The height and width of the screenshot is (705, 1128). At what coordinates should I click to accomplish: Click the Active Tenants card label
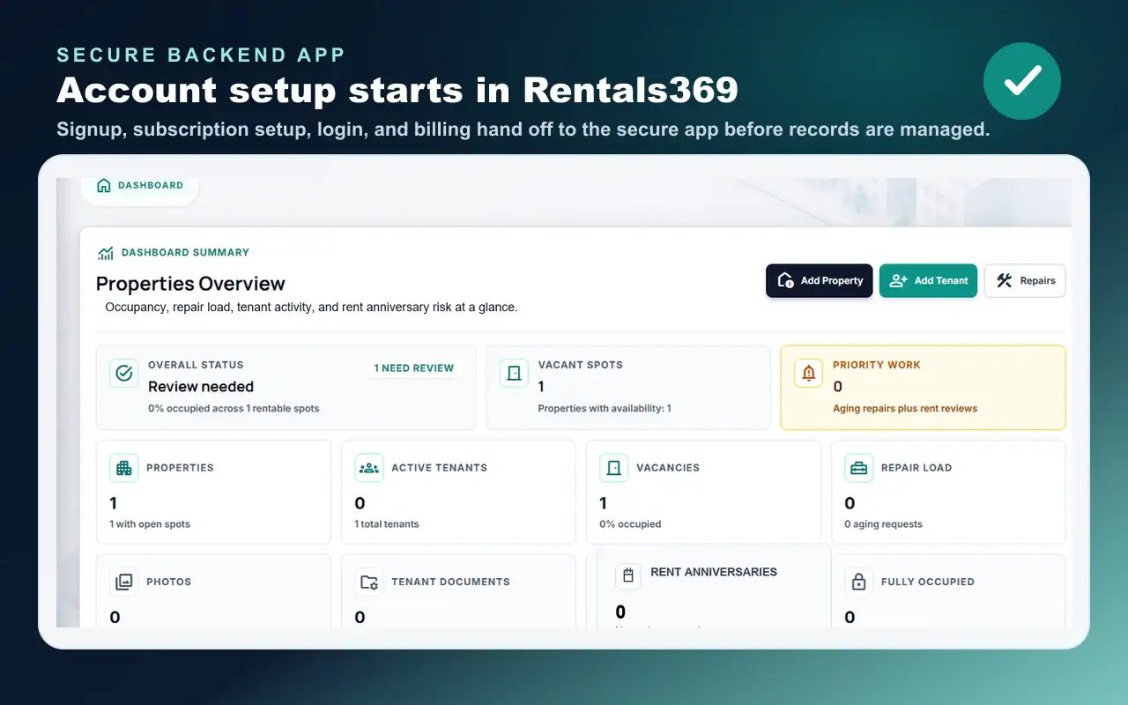(439, 468)
